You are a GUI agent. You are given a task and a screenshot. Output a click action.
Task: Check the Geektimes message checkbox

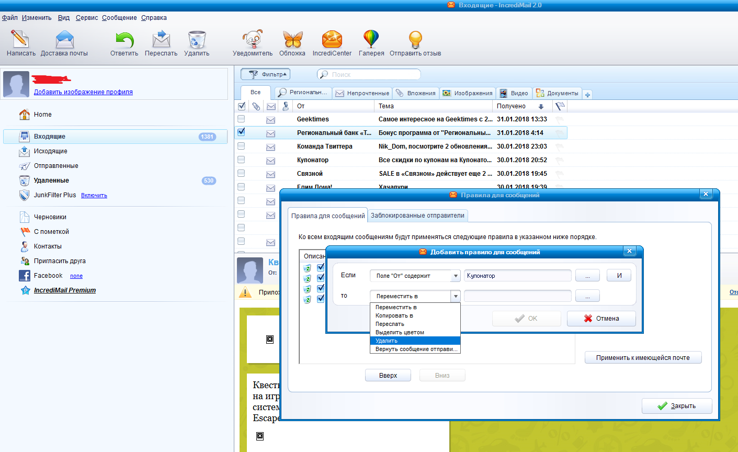pyautogui.click(x=241, y=119)
